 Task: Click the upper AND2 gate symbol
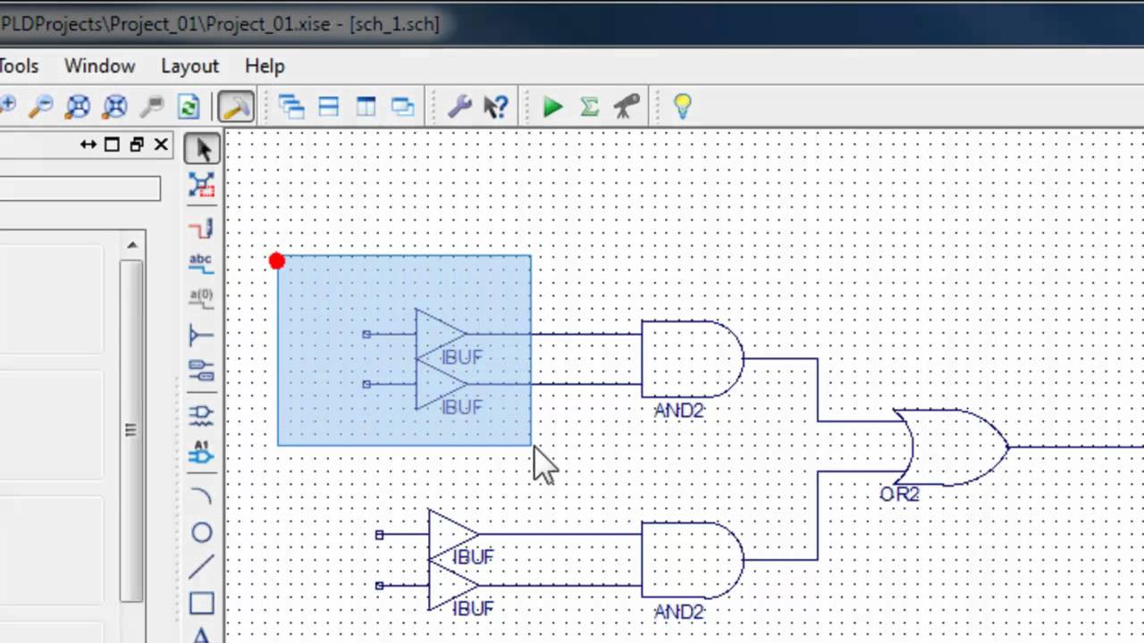693,359
